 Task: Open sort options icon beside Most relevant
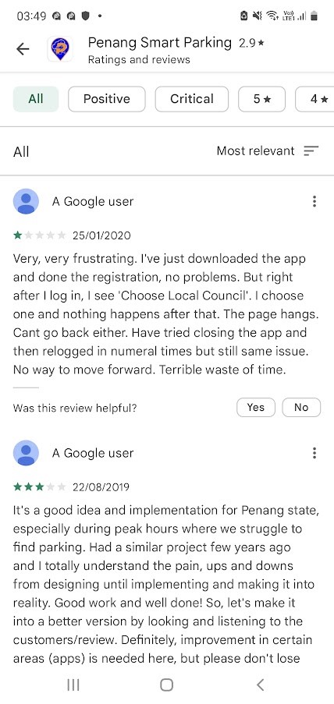pos(311,151)
